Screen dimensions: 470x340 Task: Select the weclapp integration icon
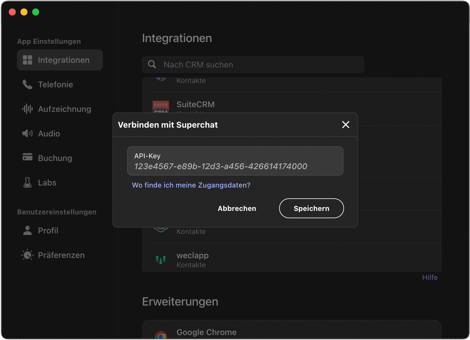160,259
